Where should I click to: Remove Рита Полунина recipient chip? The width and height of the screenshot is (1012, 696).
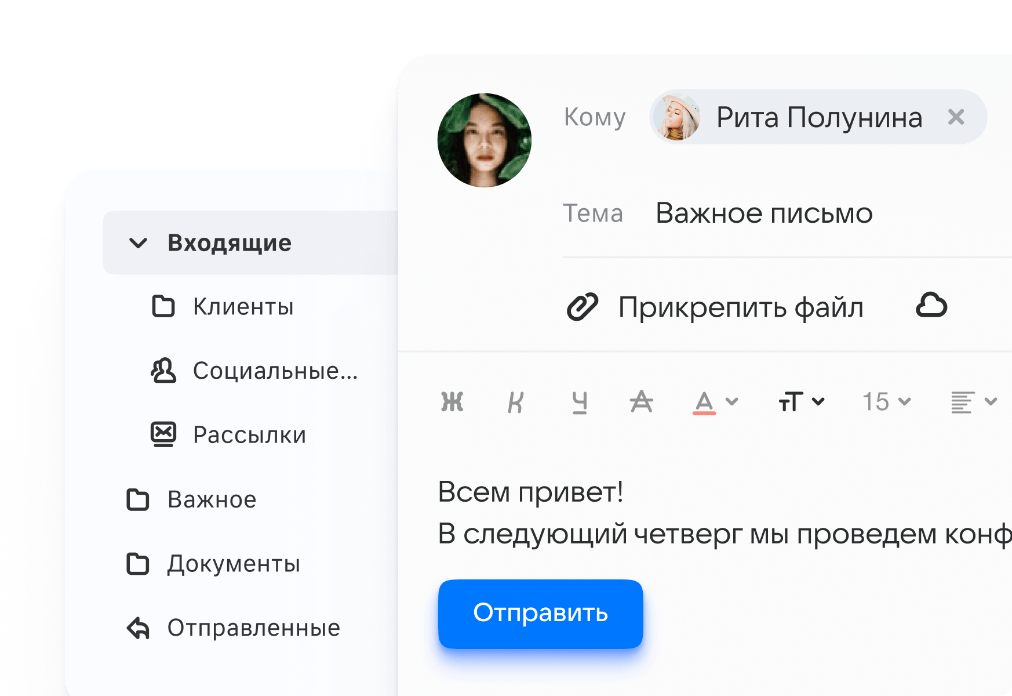click(956, 117)
